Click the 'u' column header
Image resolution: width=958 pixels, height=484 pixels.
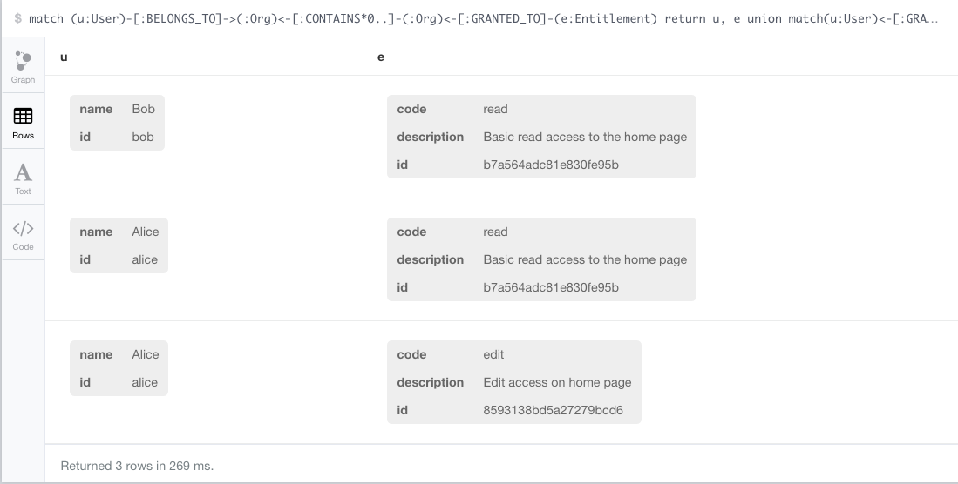pyautogui.click(x=64, y=57)
